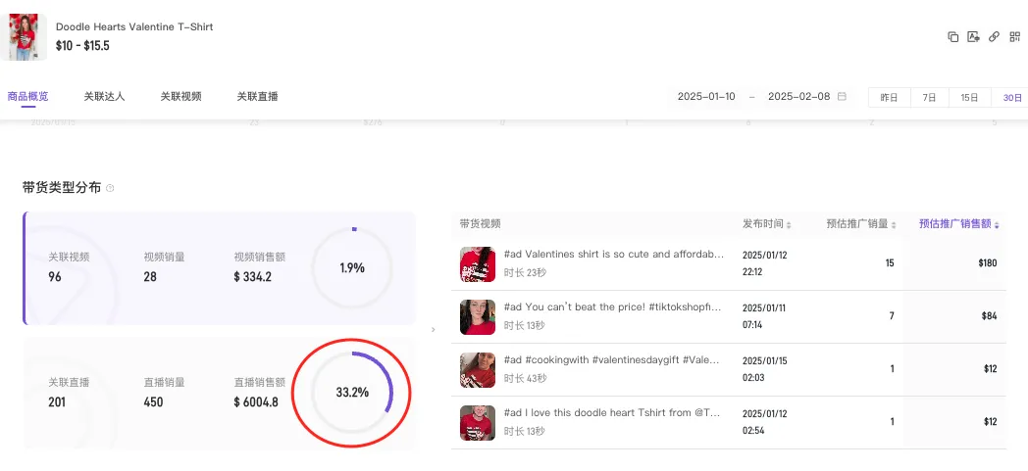Select the 关联直播 livestream sales card
Image resolution: width=1028 pixels, height=471 pixels.
[219, 394]
